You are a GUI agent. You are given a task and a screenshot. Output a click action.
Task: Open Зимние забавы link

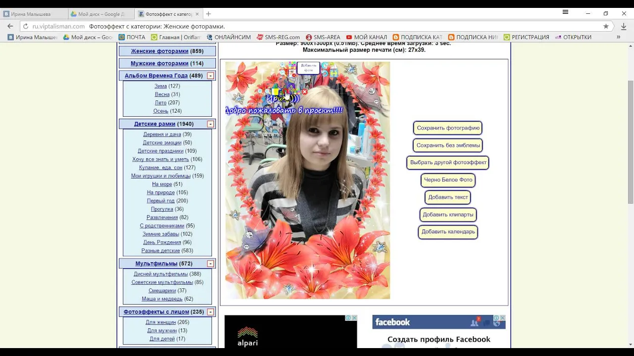tap(160, 234)
